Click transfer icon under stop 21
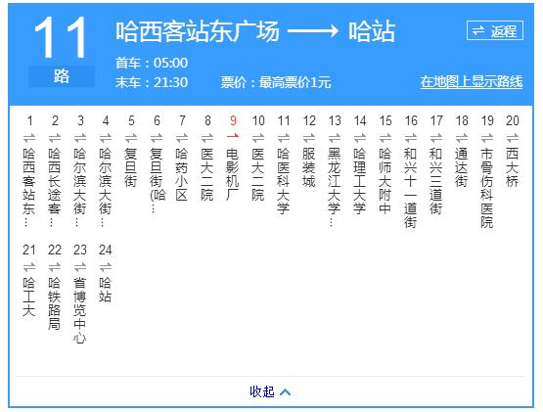 tap(29, 267)
